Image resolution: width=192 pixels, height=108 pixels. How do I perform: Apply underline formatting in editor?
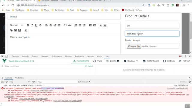36,25
